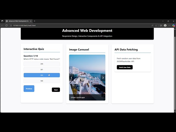Viewport: 176px width, 132px height.
Task: Open a new tab with plus icon
Action: [x=35, y=21]
